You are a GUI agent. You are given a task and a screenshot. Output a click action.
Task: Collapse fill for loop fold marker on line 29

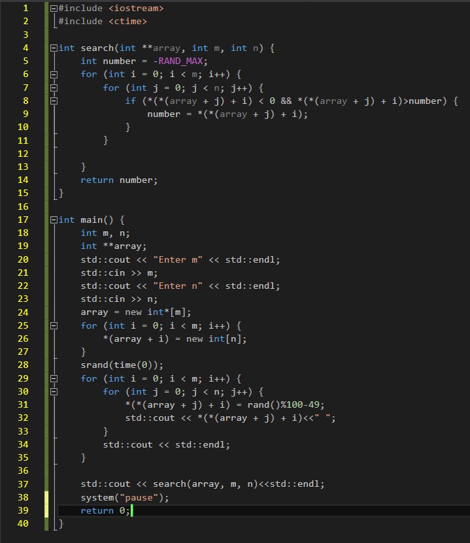[54, 379]
